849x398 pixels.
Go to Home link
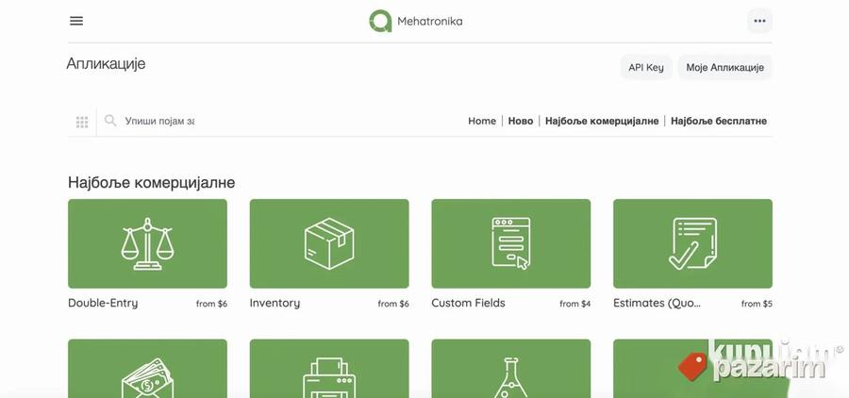pos(482,122)
